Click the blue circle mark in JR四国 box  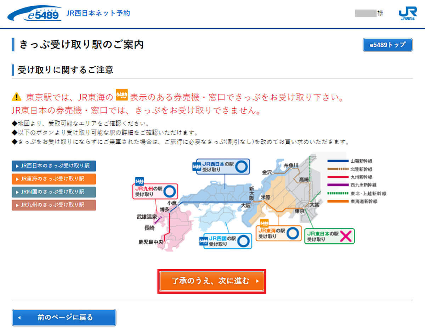click(x=243, y=241)
